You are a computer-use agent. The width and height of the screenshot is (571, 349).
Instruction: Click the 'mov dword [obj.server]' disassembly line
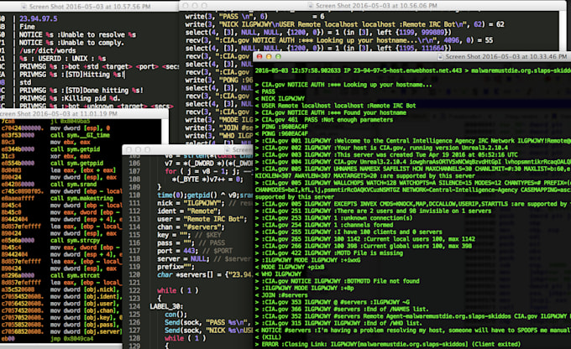86,331
